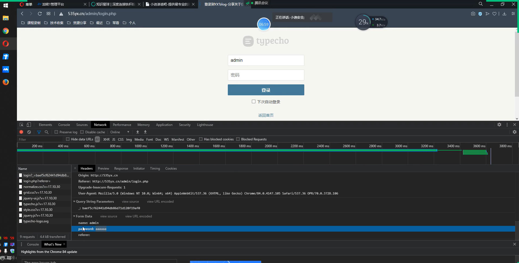The width and height of the screenshot is (519, 263).
Task: Select the inspect element cursor tool
Action: 21,125
